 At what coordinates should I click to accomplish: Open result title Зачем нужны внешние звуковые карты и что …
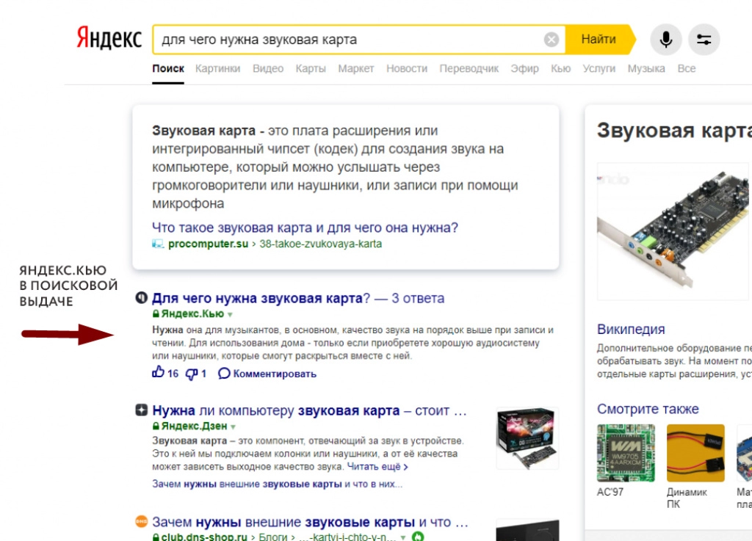point(310,522)
